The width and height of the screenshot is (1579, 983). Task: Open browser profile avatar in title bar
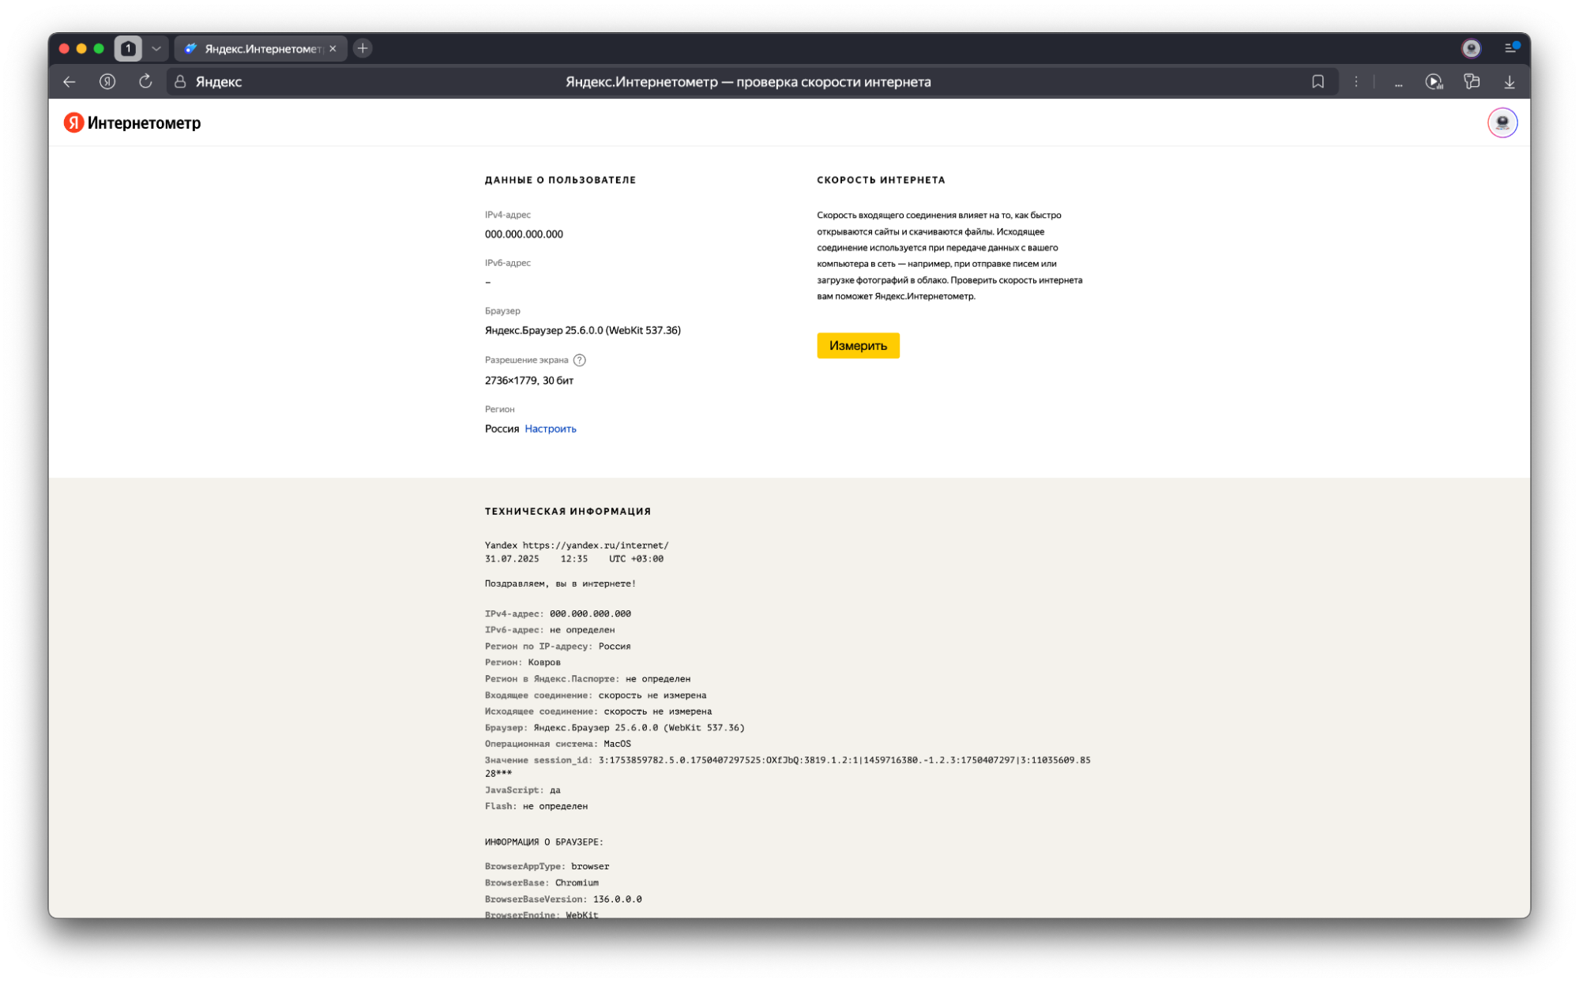tap(1471, 48)
